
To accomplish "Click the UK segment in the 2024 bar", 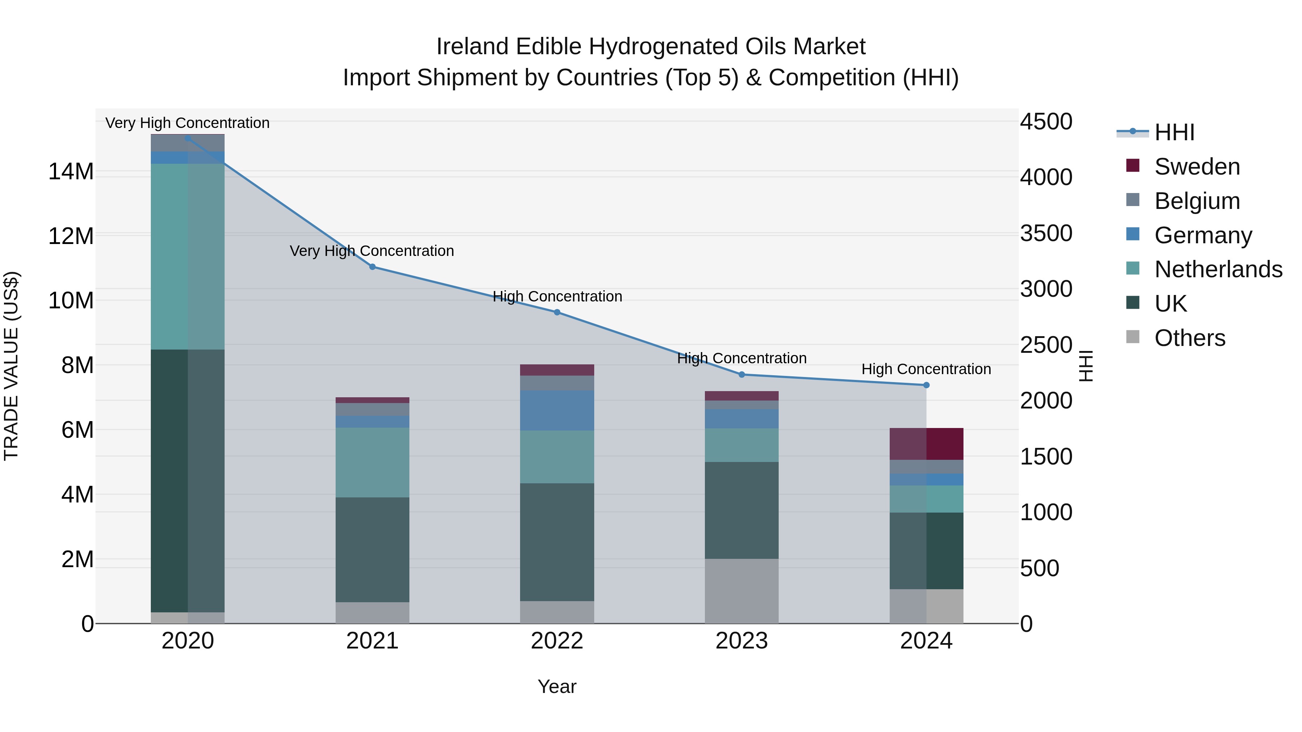I will pyautogui.click(x=927, y=551).
